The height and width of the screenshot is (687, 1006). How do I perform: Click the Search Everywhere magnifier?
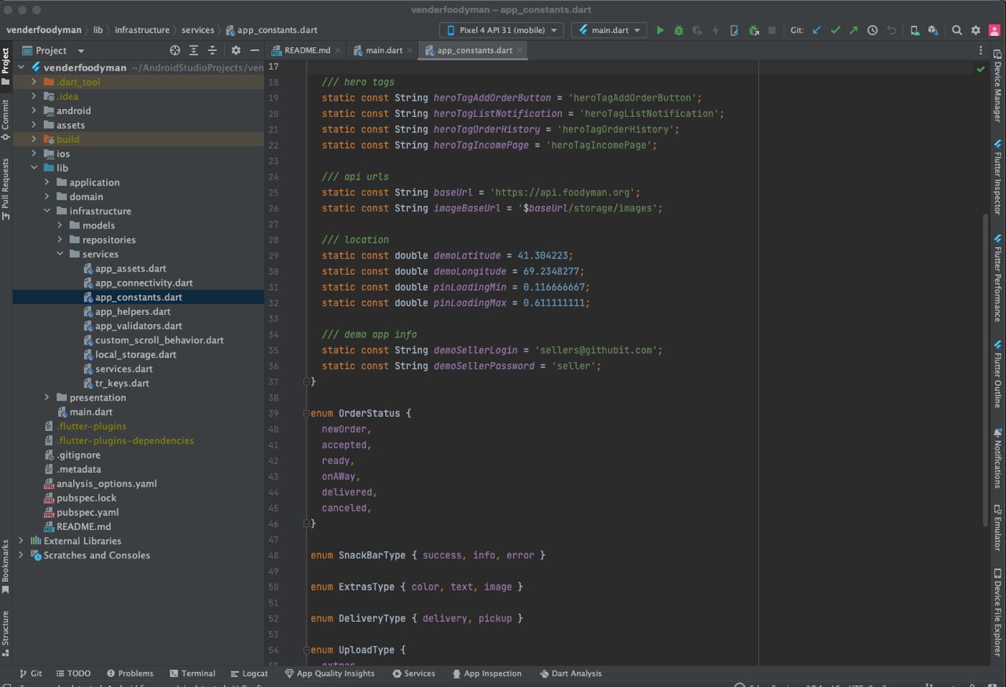pos(956,30)
